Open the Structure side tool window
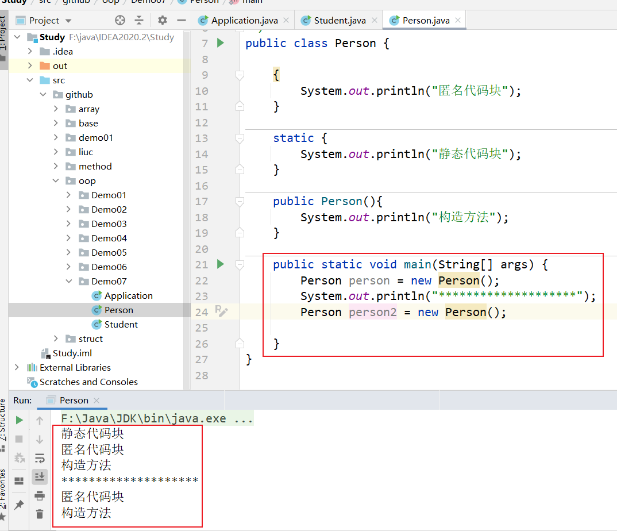The image size is (617, 531). click(x=3, y=420)
